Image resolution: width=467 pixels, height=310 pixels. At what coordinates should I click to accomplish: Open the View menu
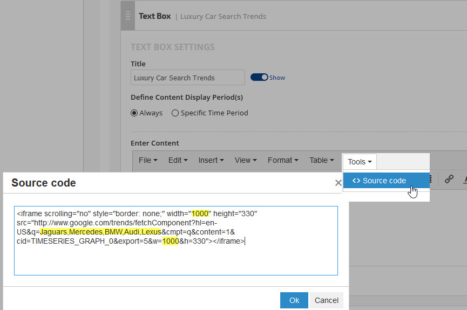click(x=245, y=160)
